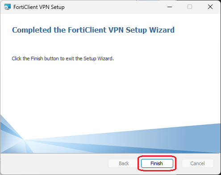The width and height of the screenshot is (221, 175).
Task: Click the greyed-out Cancel button
Action: click(198, 163)
